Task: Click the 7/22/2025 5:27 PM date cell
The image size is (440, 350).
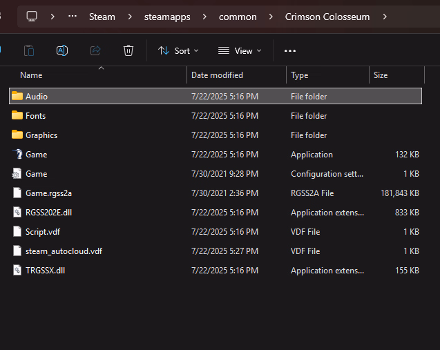Action: click(x=224, y=251)
